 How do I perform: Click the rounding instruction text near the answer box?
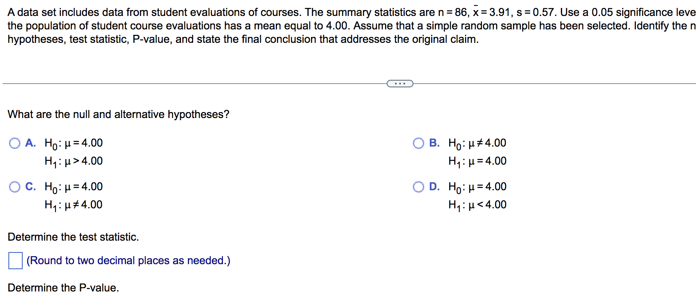[x=128, y=260]
